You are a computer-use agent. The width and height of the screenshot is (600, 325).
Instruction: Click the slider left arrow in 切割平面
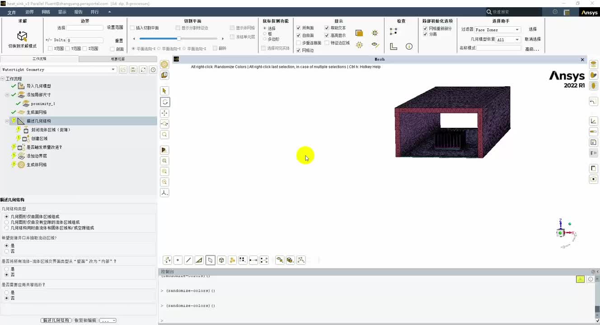pyautogui.click(x=135, y=39)
